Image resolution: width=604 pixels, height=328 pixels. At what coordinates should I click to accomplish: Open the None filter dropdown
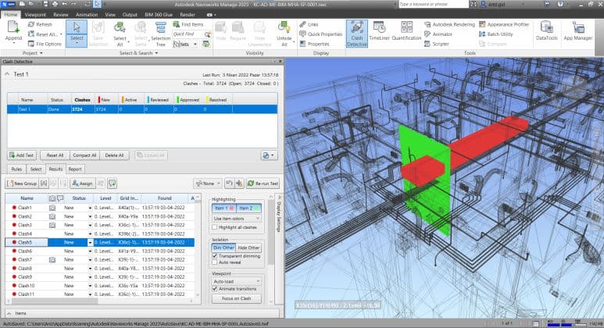coord(208,184)
